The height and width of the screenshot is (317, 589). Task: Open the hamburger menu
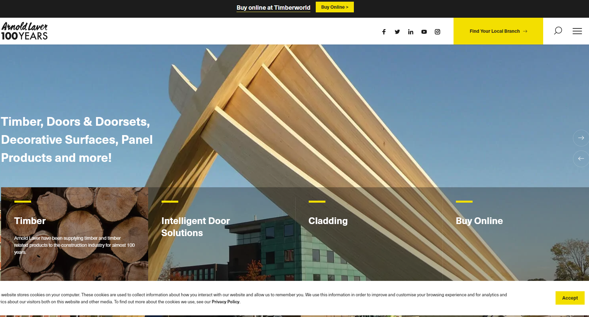(x=577, y=31)
